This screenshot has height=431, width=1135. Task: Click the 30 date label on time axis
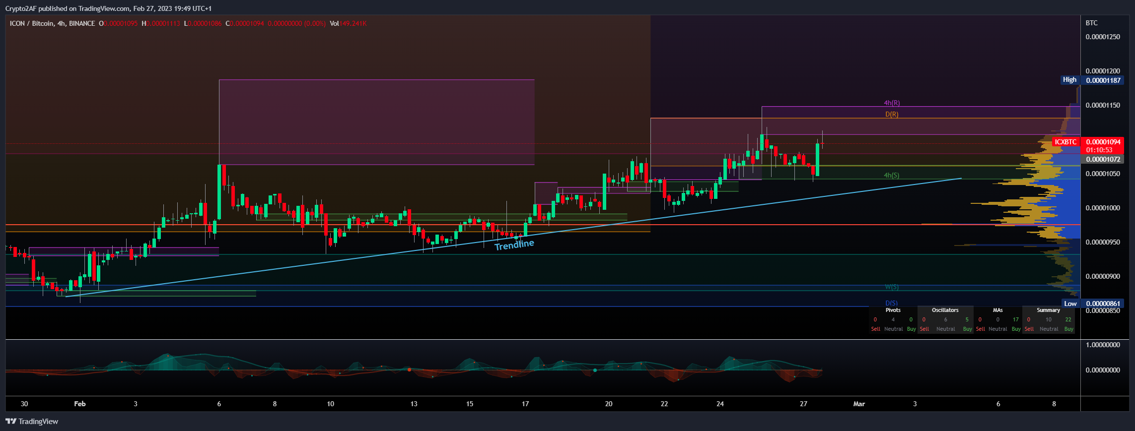pyautogui.click(x=24, y=404)
